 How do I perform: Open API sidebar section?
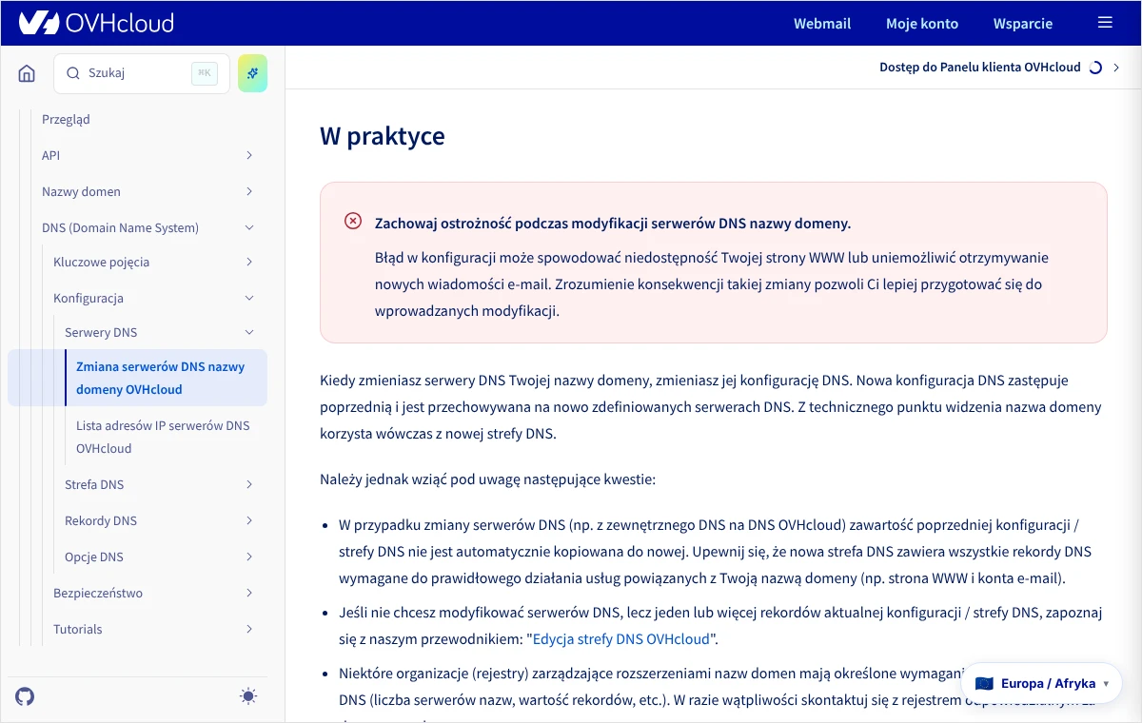[50, 155]
